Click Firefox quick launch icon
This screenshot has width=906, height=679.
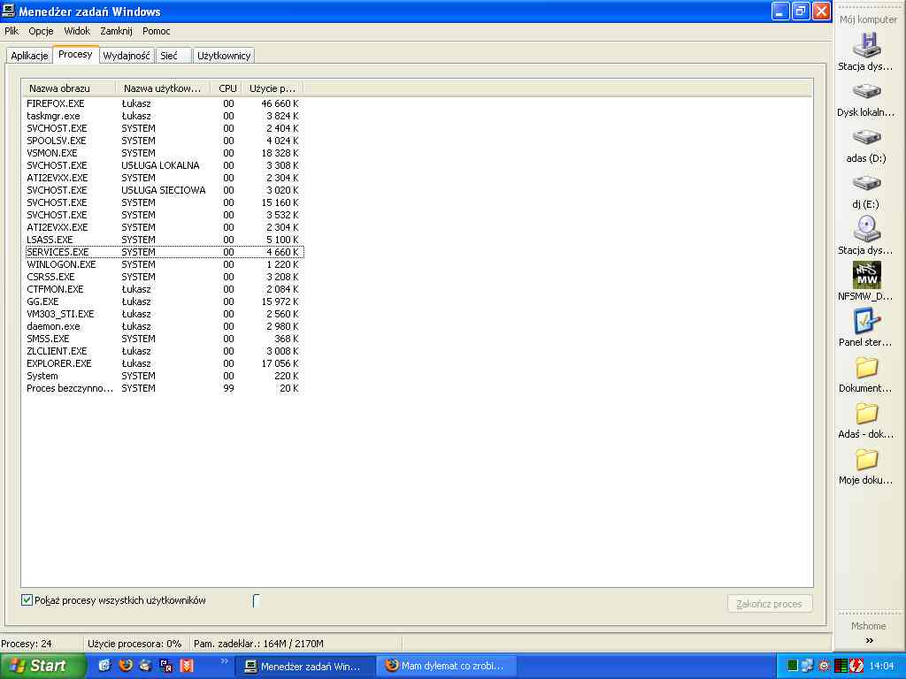click(x=126, y=665)
